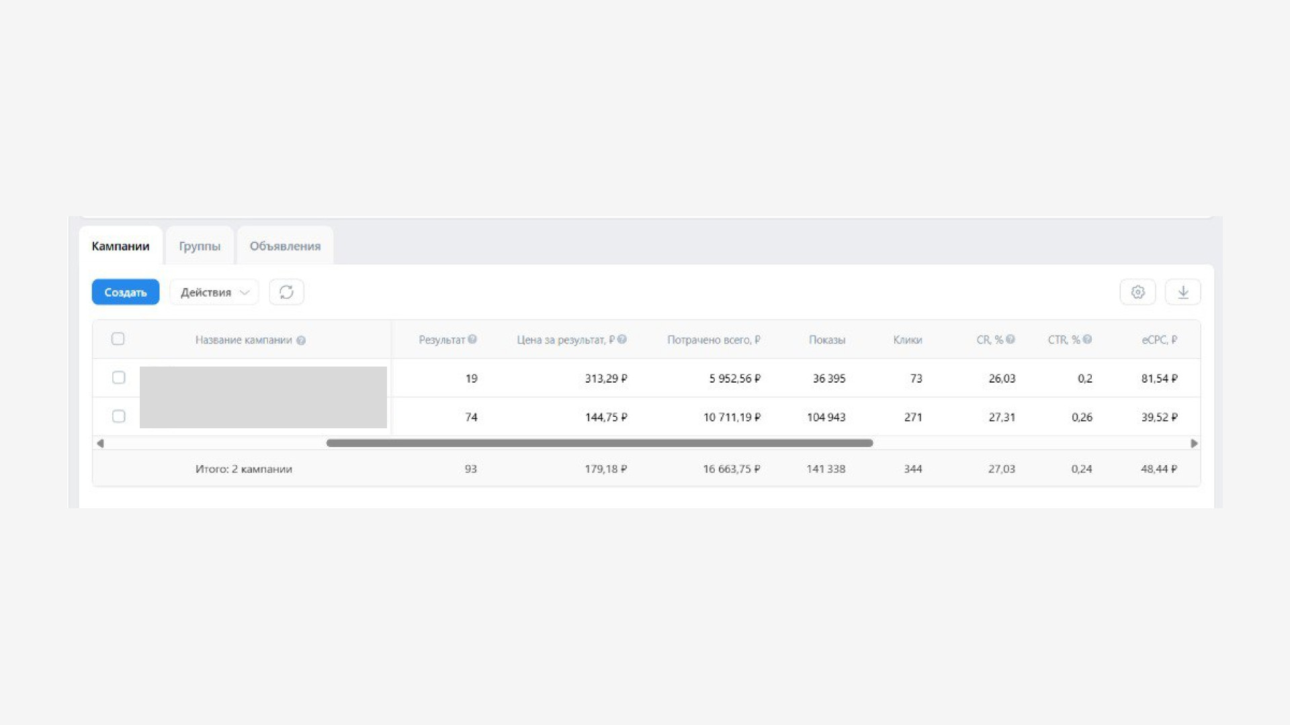Switch to the Объявления tab
This screenshot has width=1290, height=725.
(x=285, y=246)
